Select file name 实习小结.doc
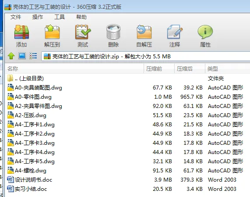This screenshot has width=250, height=197. (31, 189)
